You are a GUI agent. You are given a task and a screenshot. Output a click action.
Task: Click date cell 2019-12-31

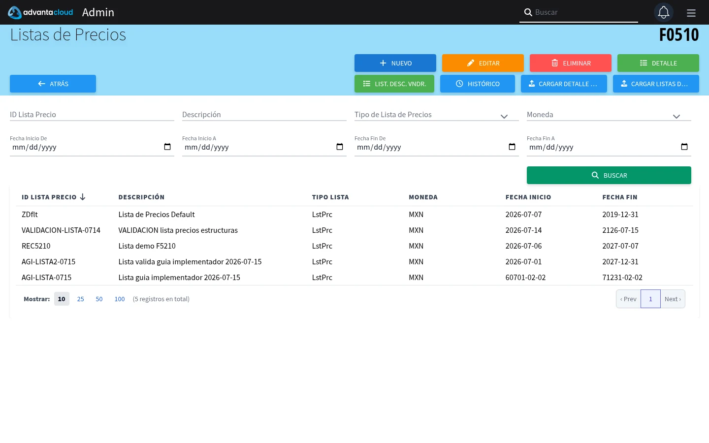pyautogui.click(x=620, y=214)
